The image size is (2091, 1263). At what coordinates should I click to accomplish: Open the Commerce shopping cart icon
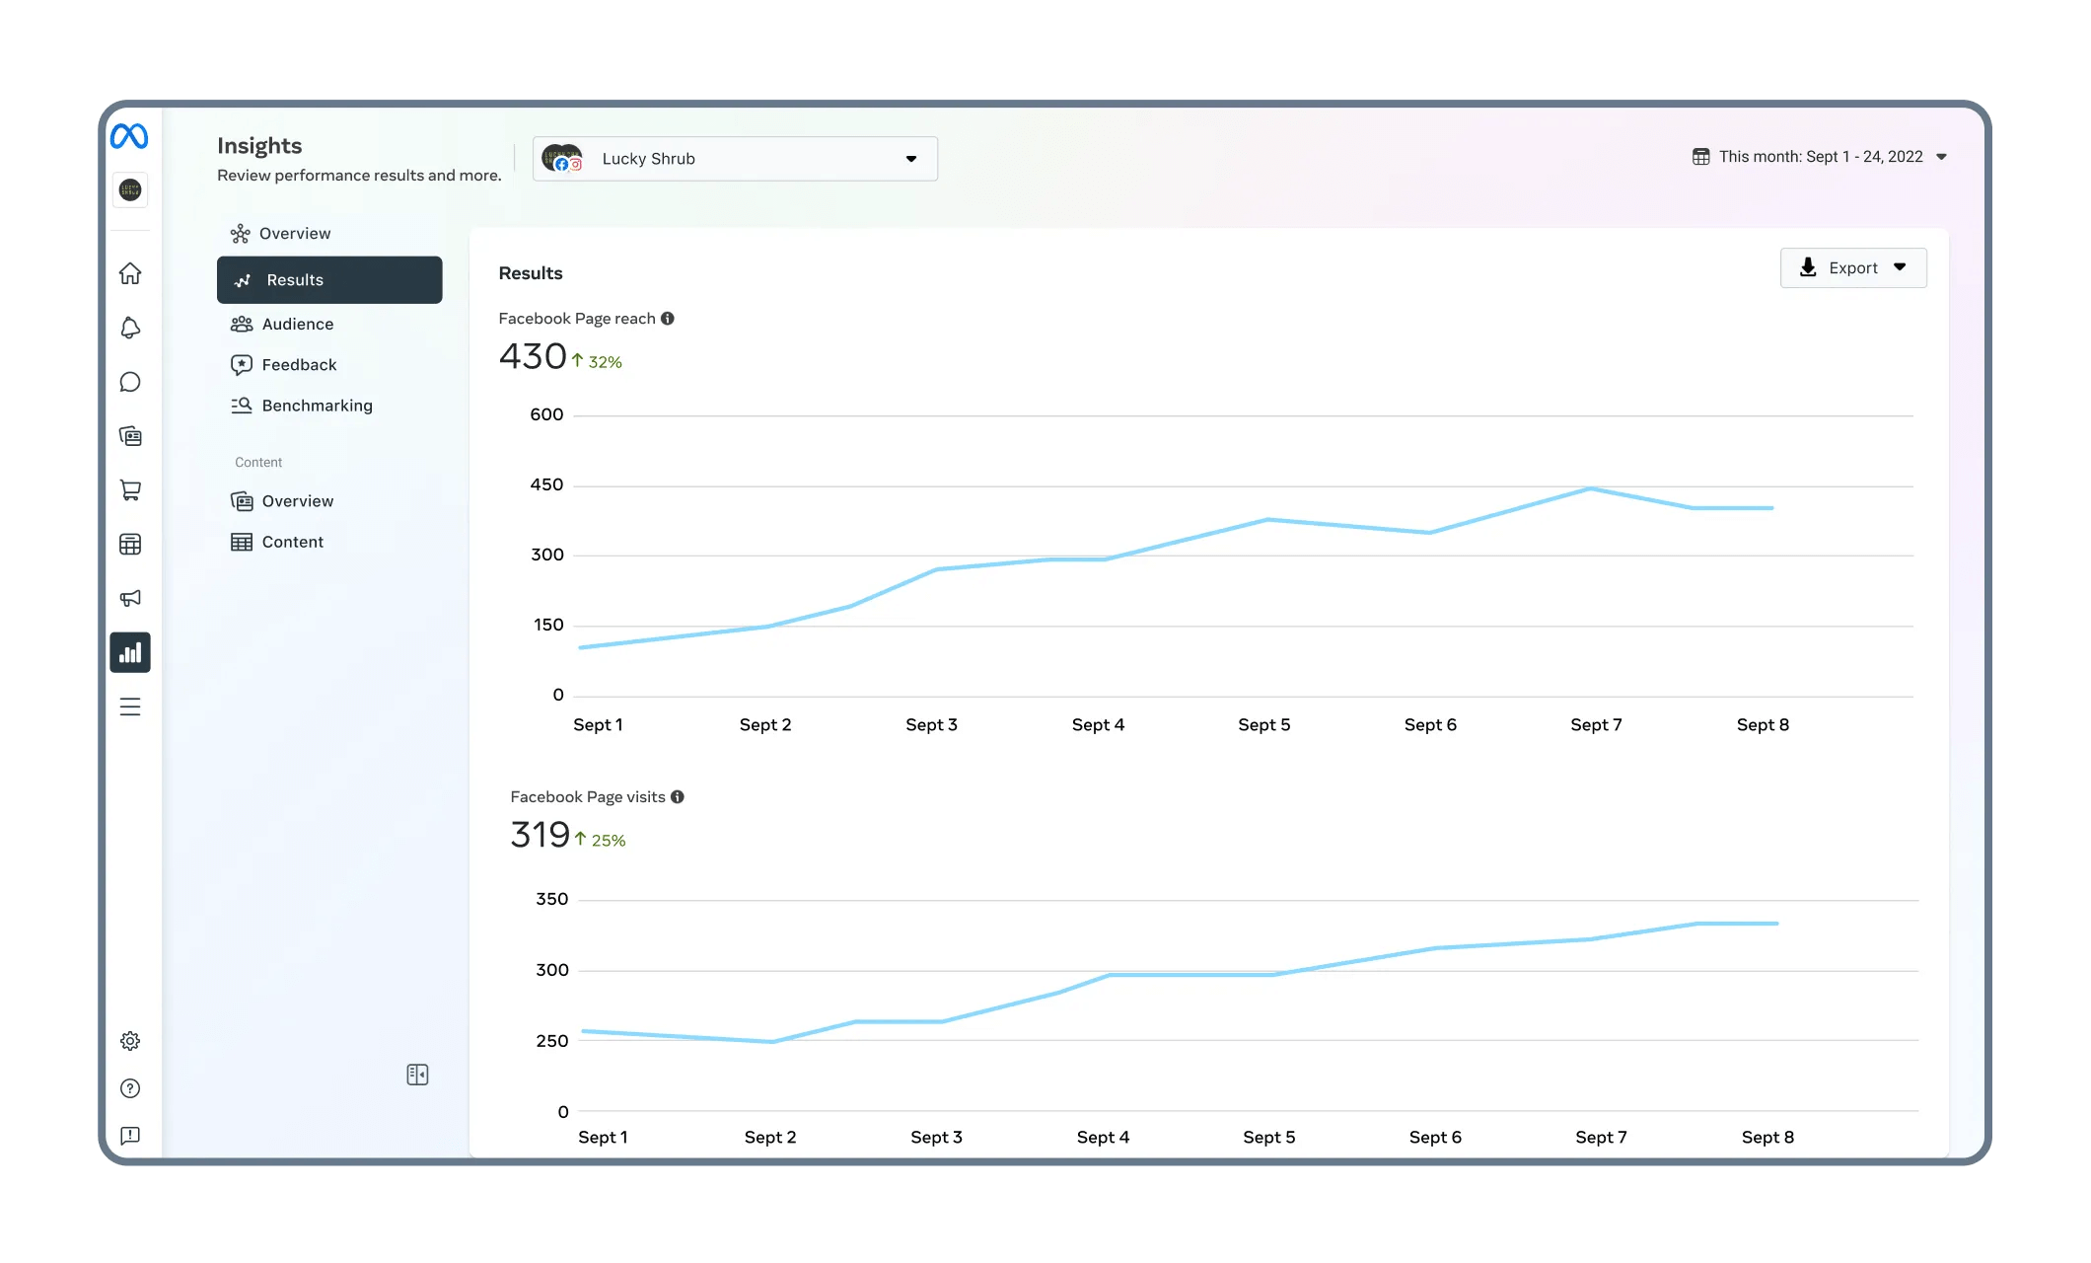click(x=129, y=490)
